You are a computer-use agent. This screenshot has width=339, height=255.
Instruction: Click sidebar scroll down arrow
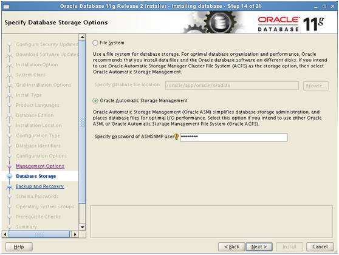coord(83,227)
